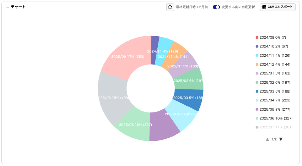Click the 2024/12 orange legend dot
Viewport: 302px width, 166px height.
click(x=257, y=64)
